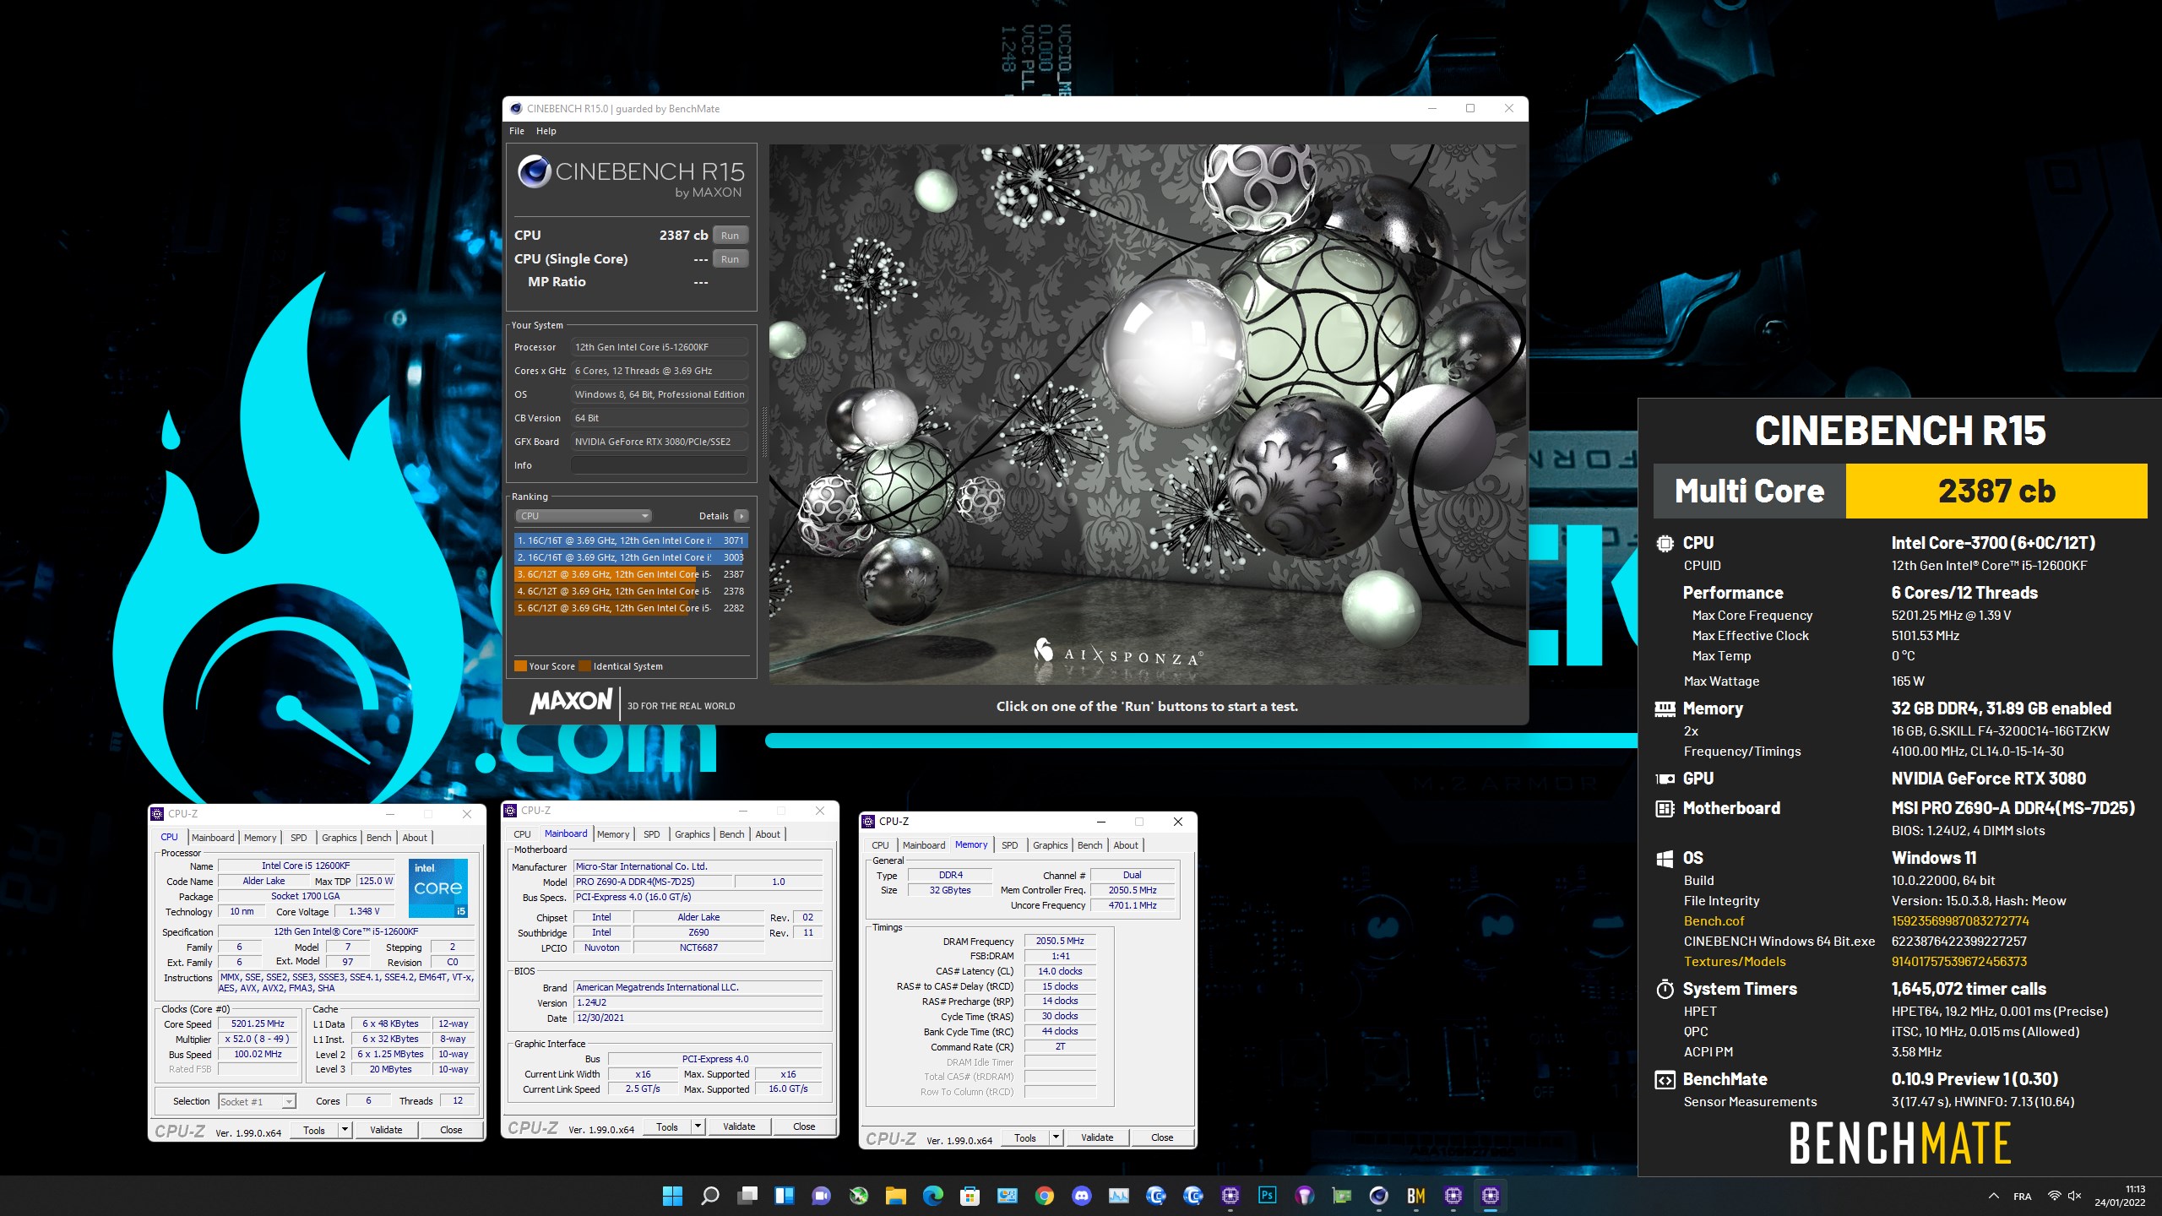The width and height of the screenshot is (2162, 1216).
Task: Open File Explorer from the taskbar
Action: click(x=896, y=1196)
